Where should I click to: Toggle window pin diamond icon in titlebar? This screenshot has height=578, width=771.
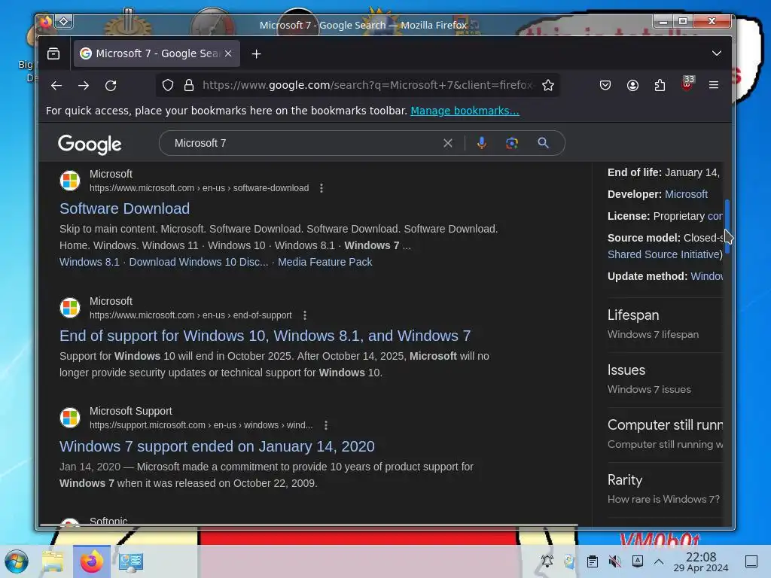pyautogui.click(x=64, y=21)
